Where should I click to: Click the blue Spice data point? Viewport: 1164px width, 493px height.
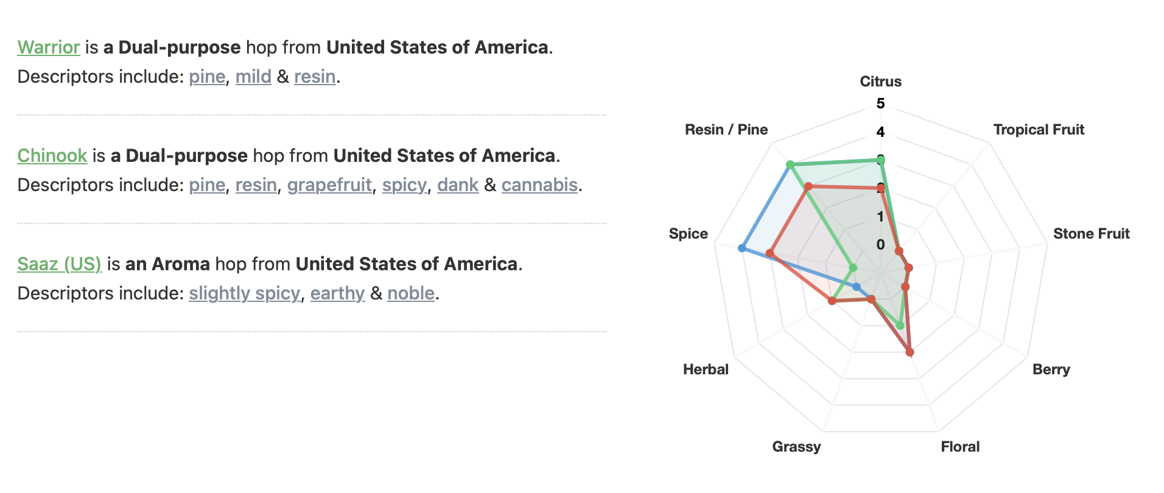tap(742, 248)
